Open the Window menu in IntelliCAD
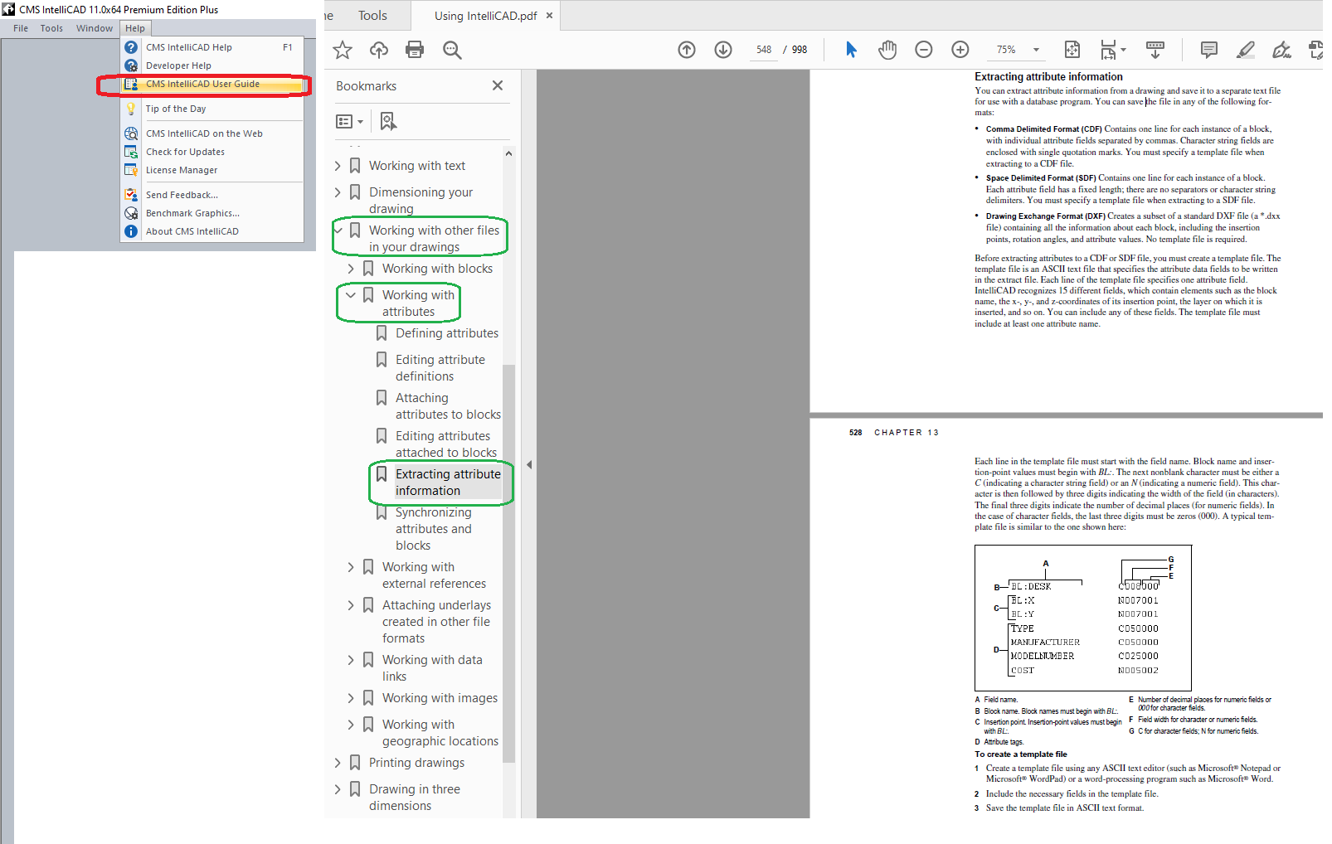The width and height of the screenshot is (1332, 844). (95, 28)
